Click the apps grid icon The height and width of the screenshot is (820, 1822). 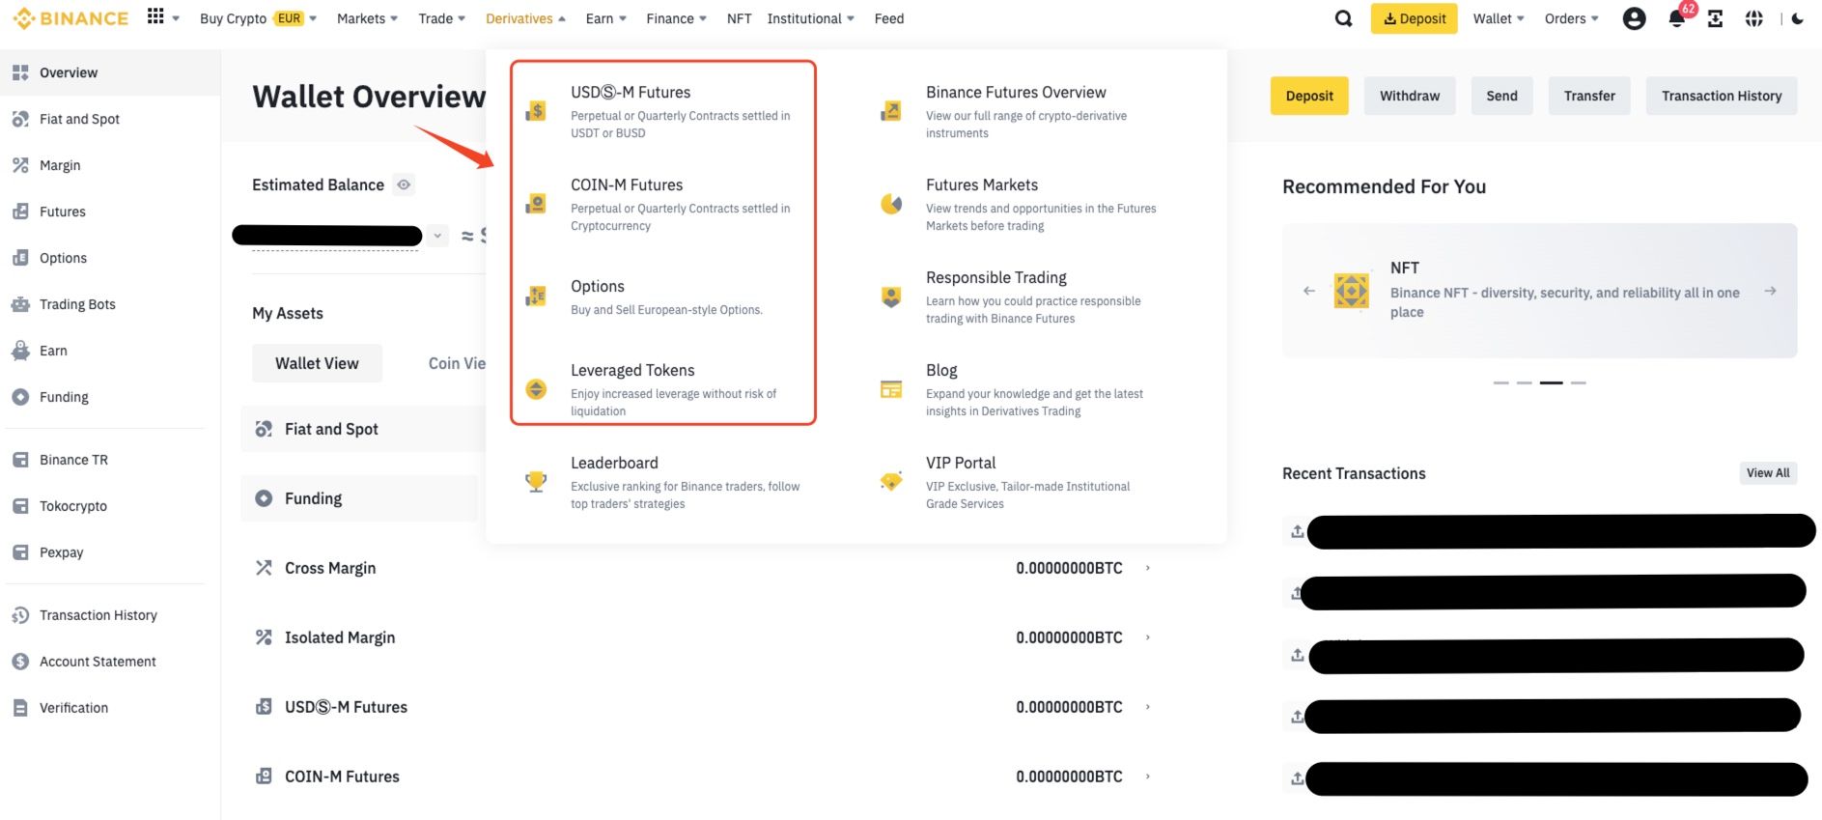tap(155, 16)
